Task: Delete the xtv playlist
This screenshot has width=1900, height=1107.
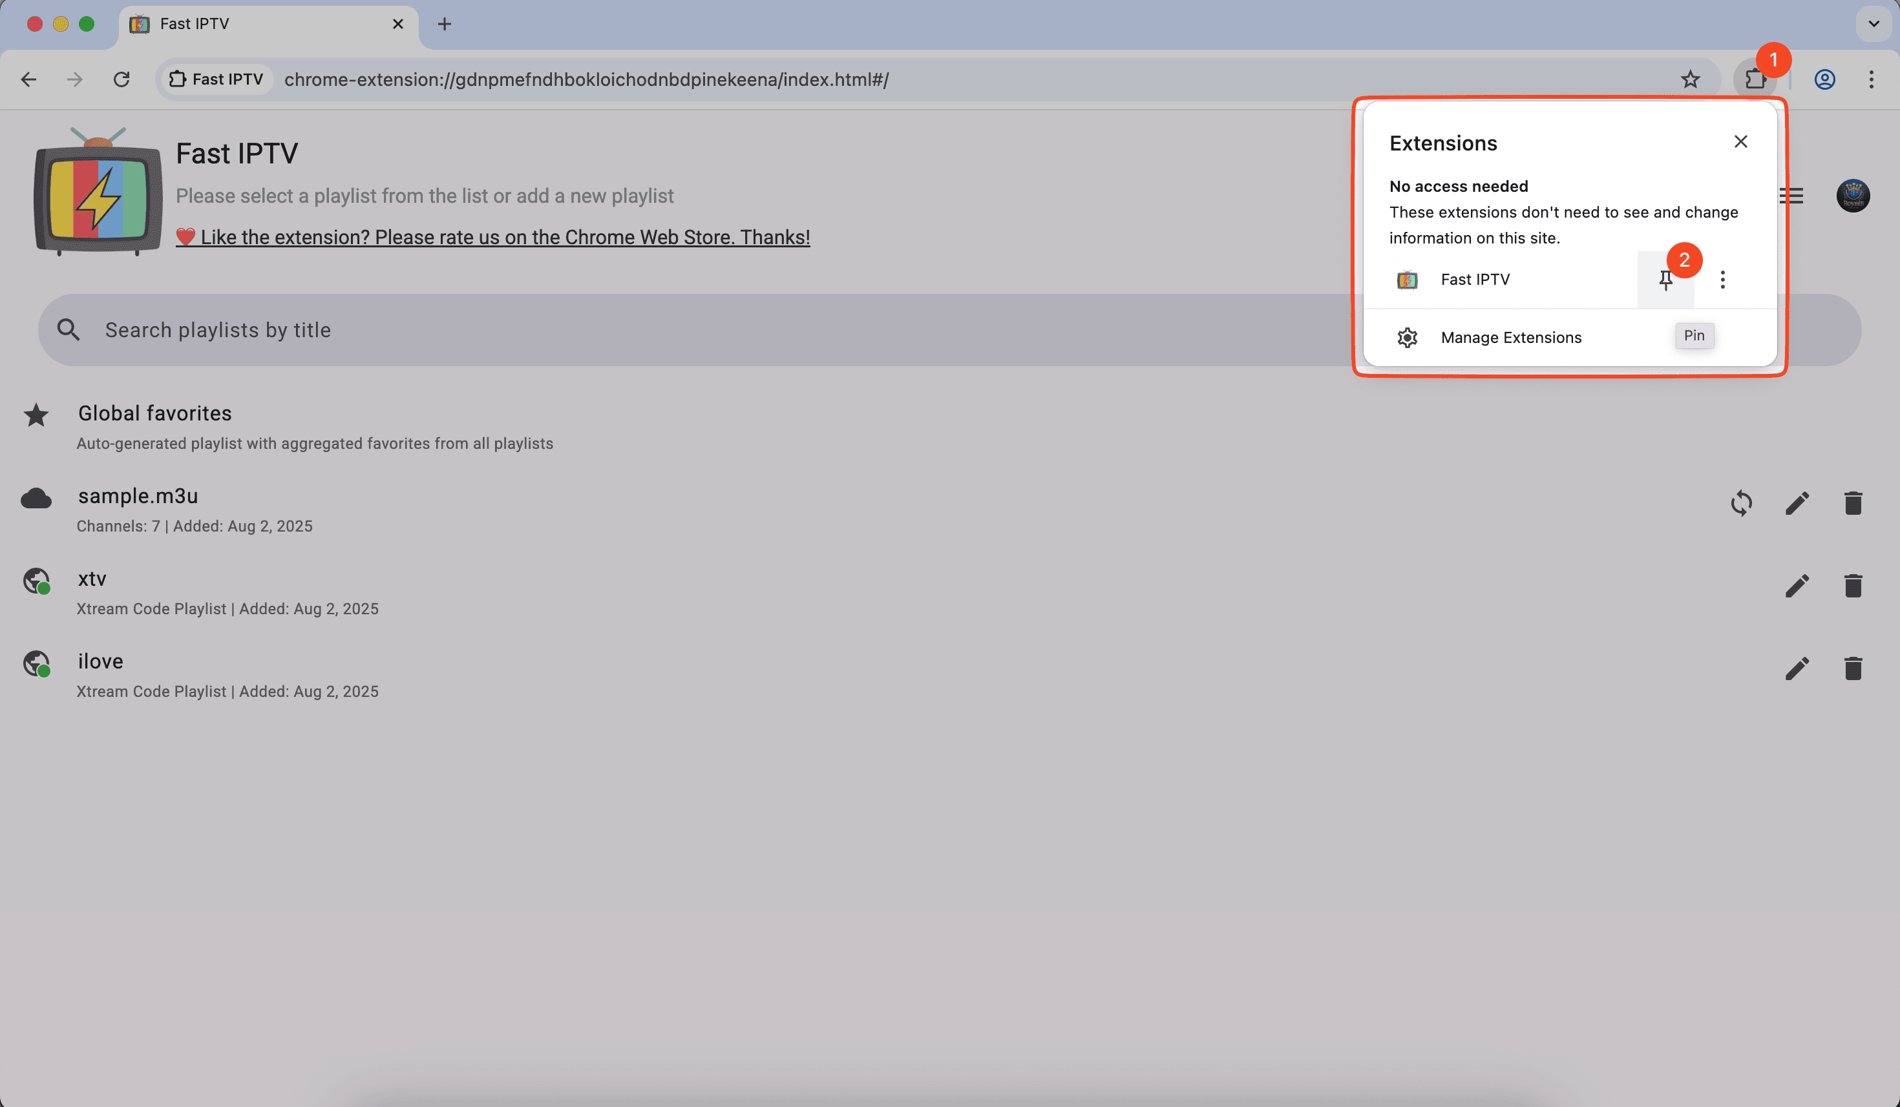Action: tap(1852, 586)
